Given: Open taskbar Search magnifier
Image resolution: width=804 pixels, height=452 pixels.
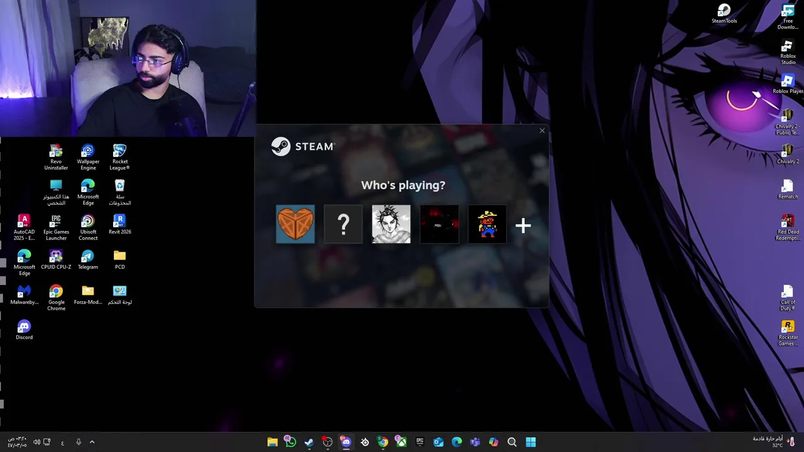Looking at the screenshot, I should 512,442.
